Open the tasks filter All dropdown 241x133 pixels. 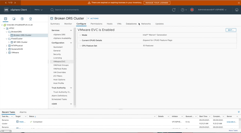[x=6, y=131]
